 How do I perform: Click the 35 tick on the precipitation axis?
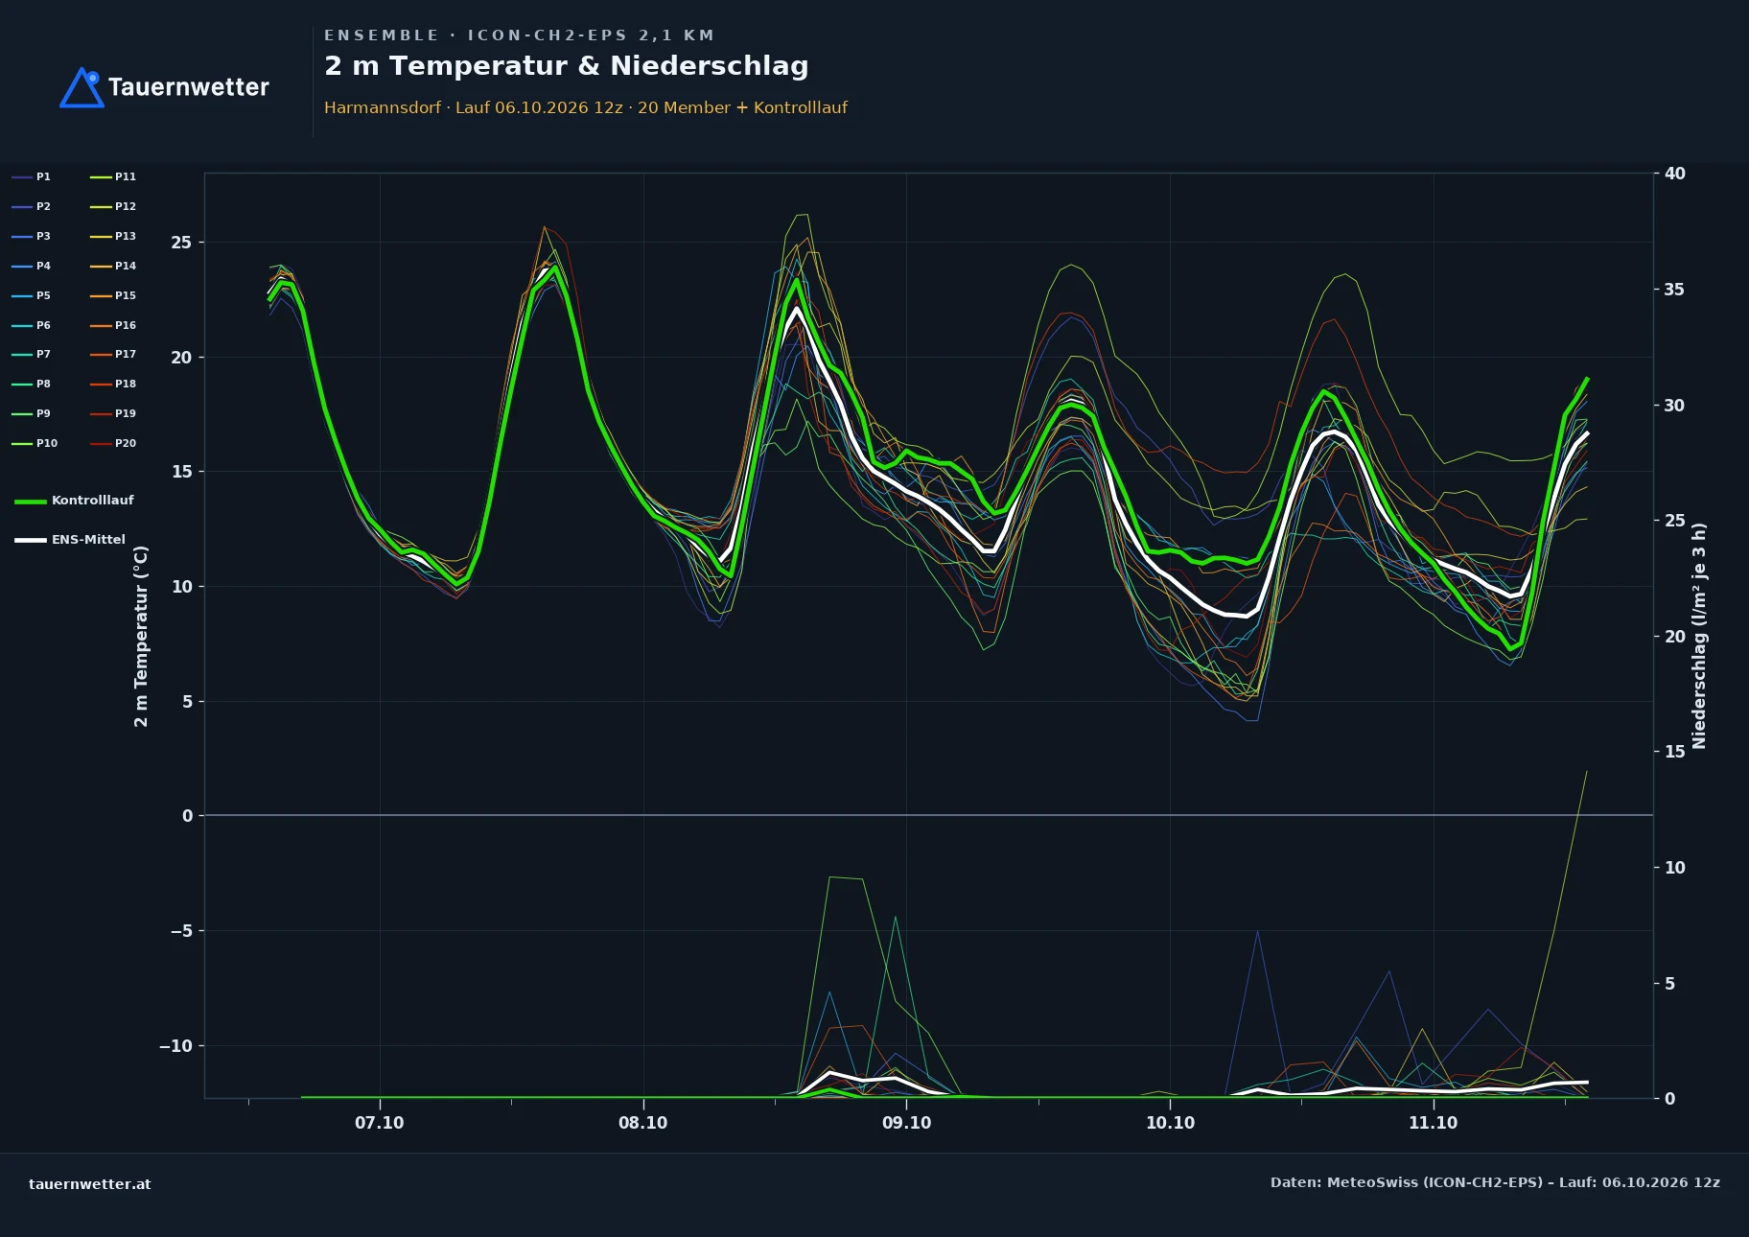point(1674,290)
